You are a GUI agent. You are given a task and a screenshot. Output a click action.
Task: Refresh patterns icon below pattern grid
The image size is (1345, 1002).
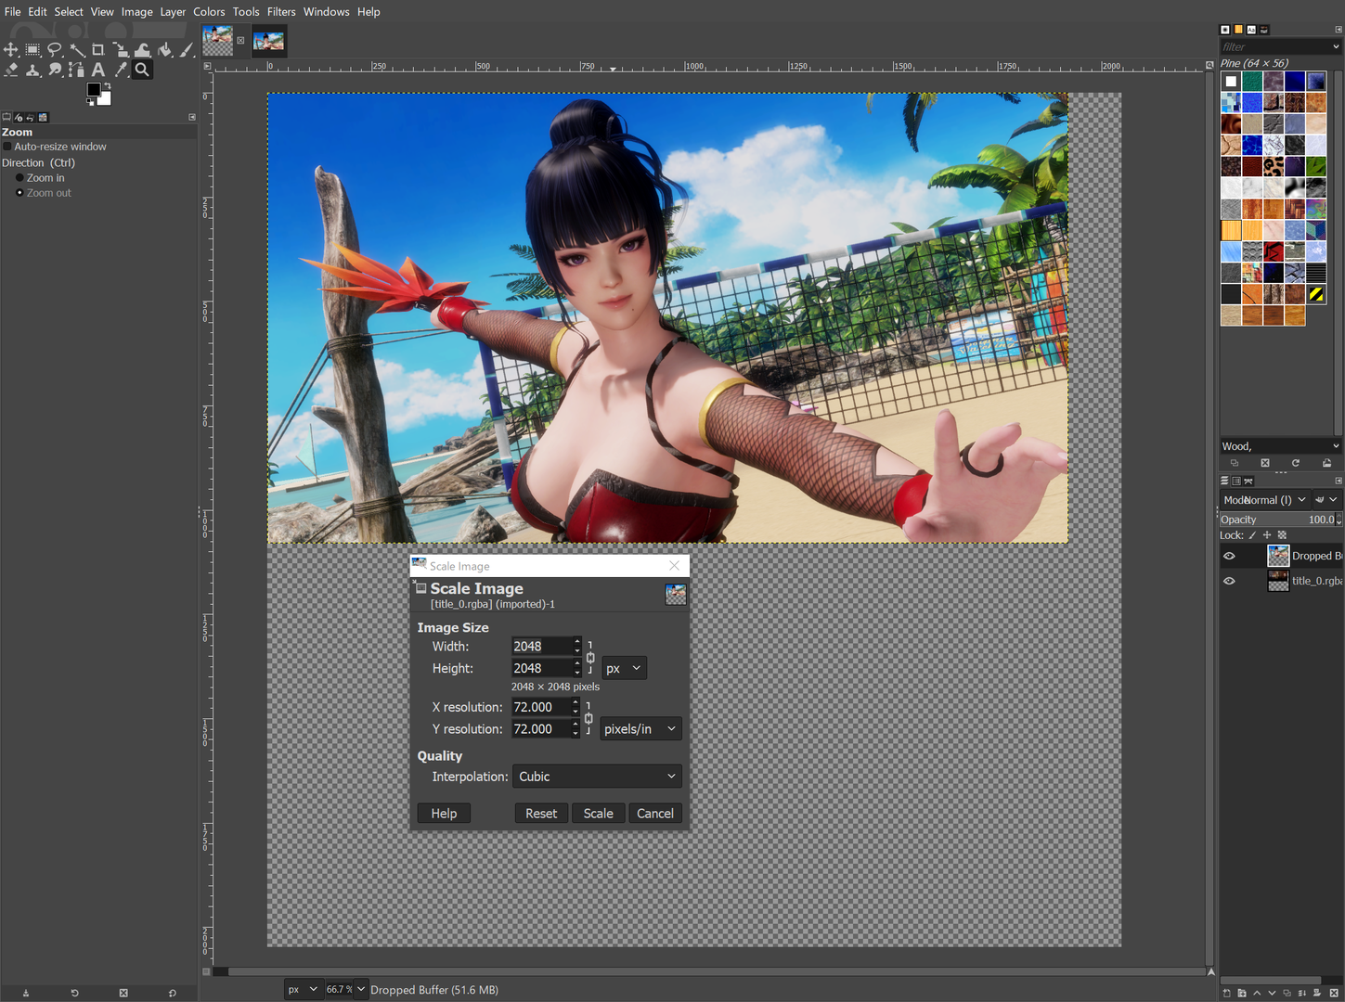pyautogui.click(x=1296, y=463)
